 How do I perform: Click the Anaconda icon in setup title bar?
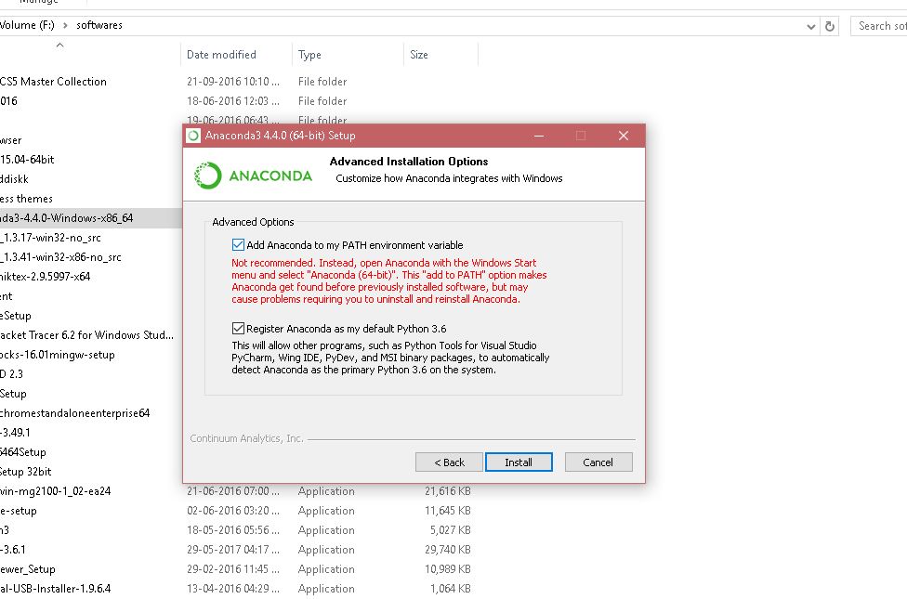tap(194, 136)
